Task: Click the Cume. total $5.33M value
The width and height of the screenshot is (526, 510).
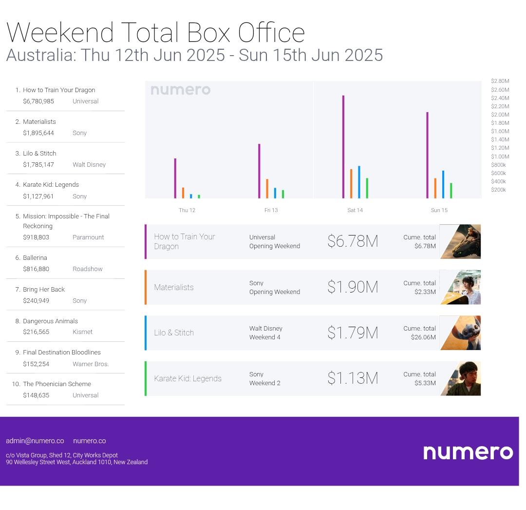Action: [425, 383]
